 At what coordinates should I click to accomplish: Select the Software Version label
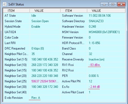[x=72, y=16]
